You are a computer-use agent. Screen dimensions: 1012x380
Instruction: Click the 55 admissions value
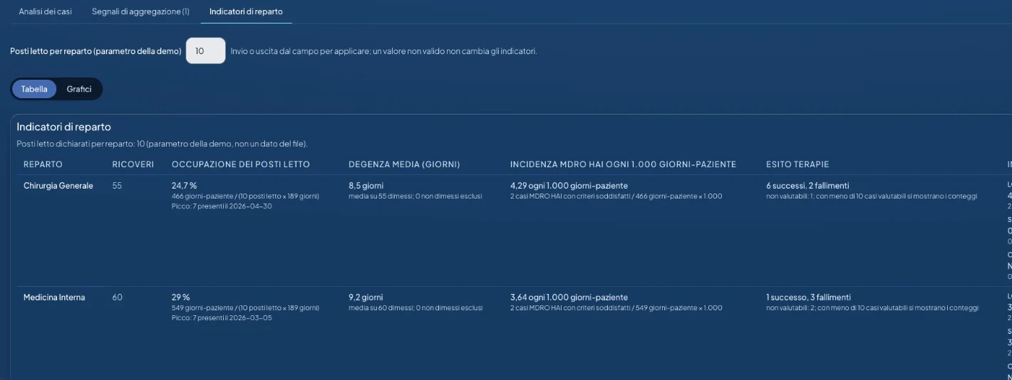[118, 186]
